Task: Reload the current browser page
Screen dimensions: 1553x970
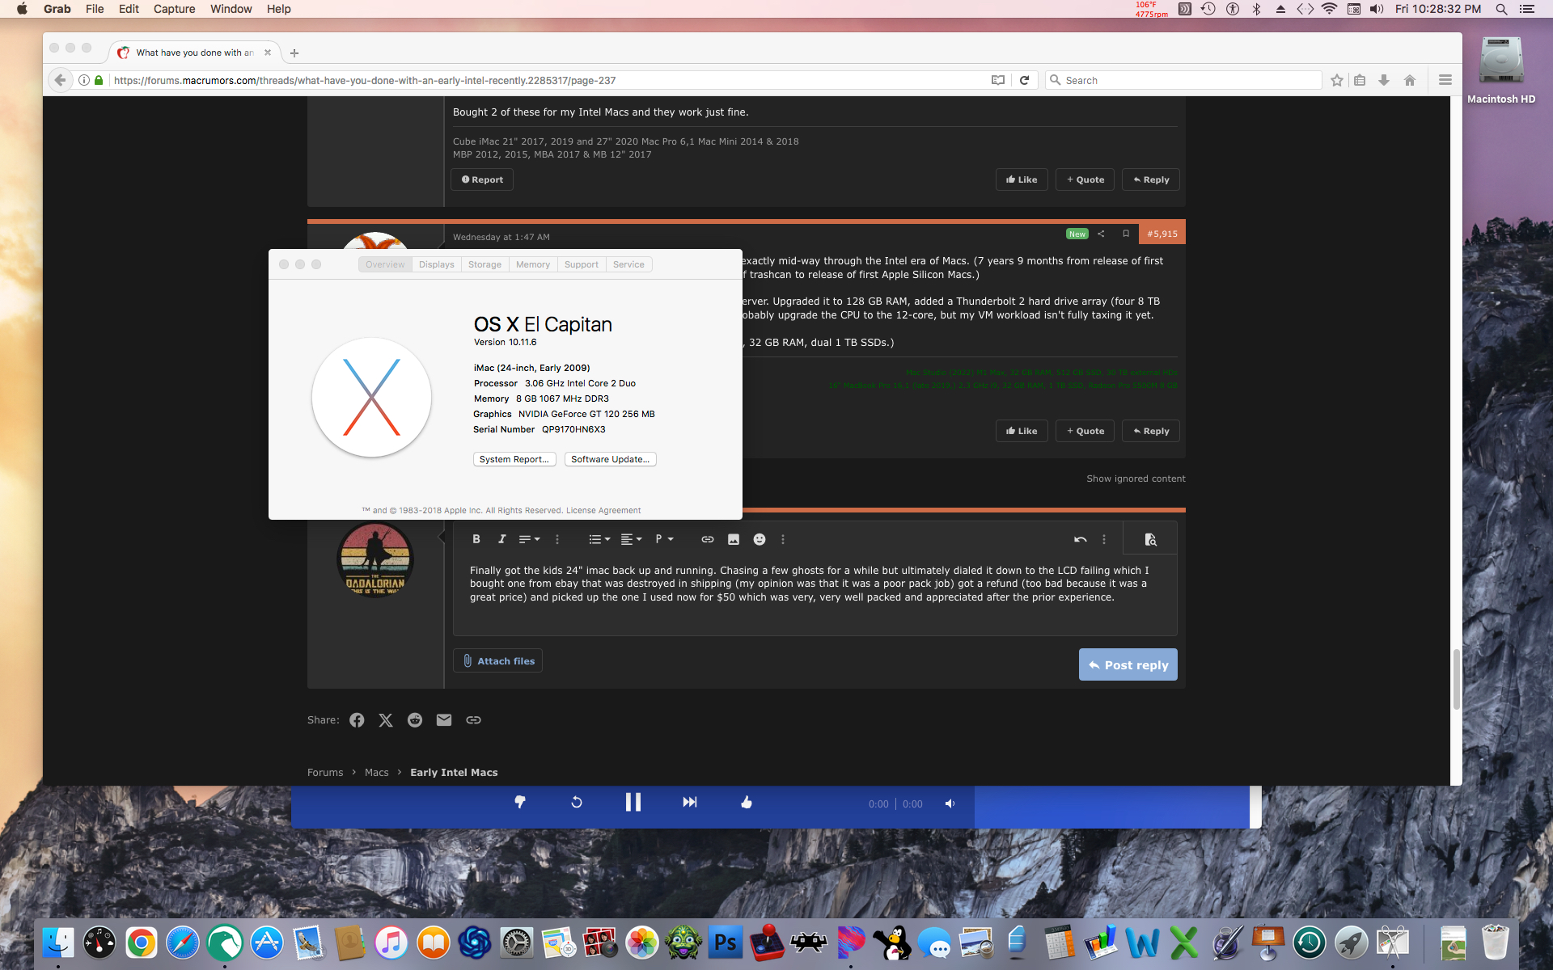Action: [1024, 80]
